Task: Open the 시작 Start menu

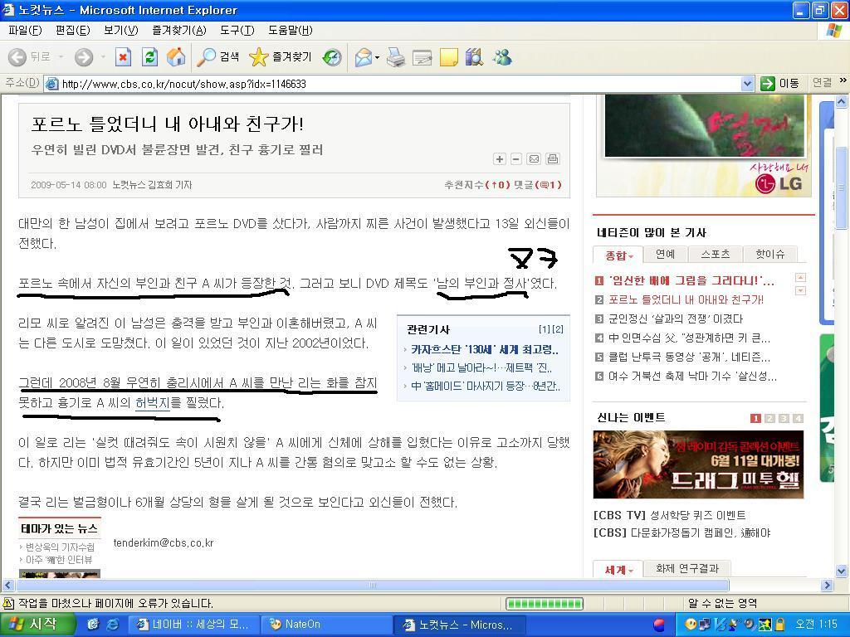Action: 37,624
